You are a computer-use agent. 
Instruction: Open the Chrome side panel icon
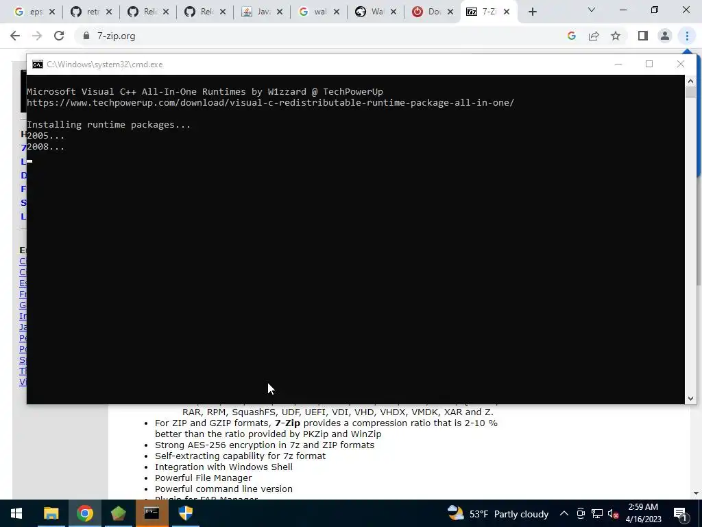point(643,36)
